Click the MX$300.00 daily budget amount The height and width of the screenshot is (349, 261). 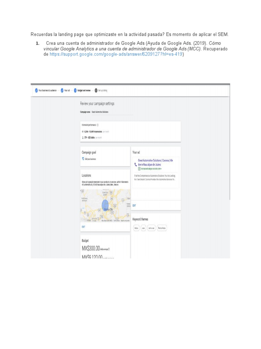tap(91, 248)
